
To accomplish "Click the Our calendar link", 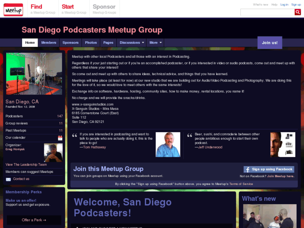I will (15, 138).
